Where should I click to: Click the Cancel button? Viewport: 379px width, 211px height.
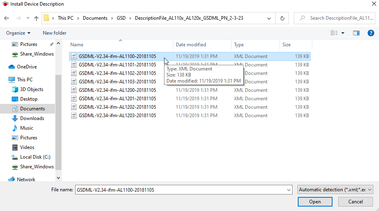coord(355,202)
